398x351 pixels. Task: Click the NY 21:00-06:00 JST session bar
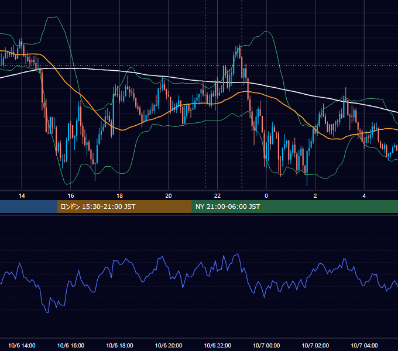pyautogui.click(x=294, y=207)
